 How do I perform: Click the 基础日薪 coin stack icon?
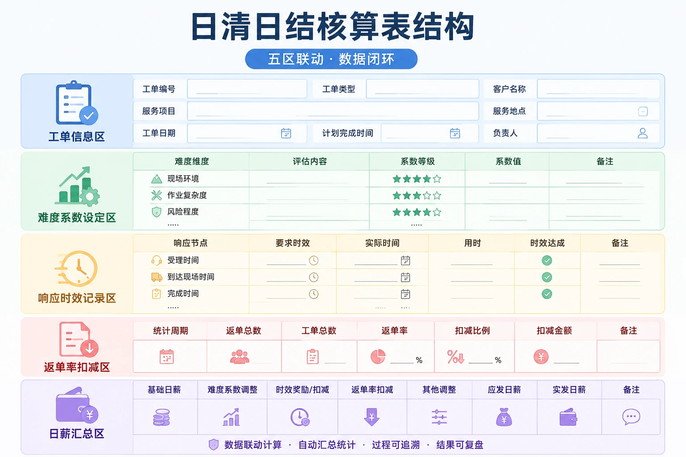[x=162, y=417]
